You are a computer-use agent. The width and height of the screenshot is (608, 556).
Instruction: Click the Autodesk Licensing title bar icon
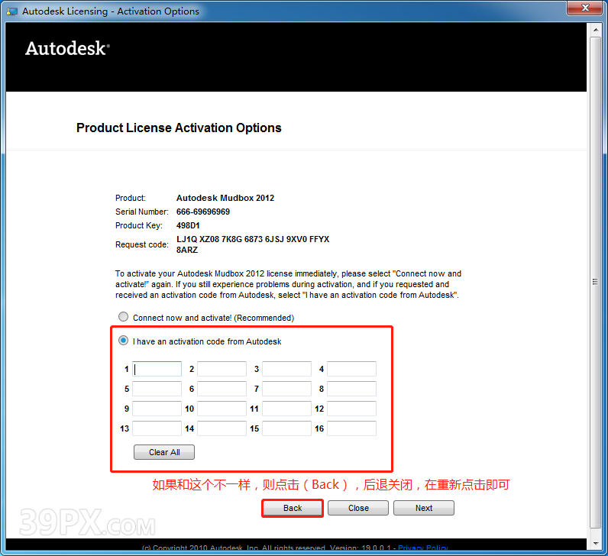11,11
